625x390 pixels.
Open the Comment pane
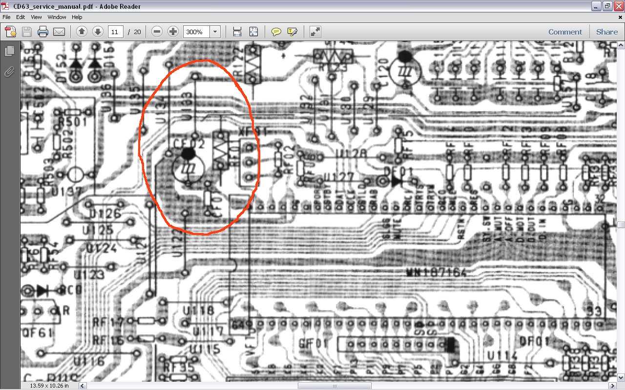tap(565, 32)
